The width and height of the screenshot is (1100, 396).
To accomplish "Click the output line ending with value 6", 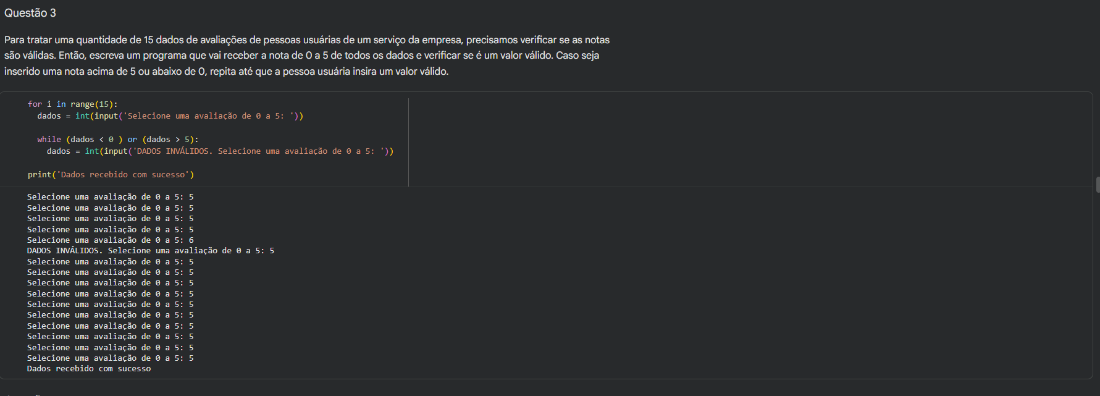I will click(111, 240).
